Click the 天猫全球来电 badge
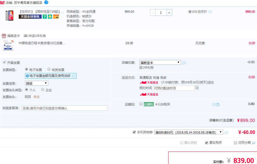Viewport: 257px width, 164px height. point(30,17)
